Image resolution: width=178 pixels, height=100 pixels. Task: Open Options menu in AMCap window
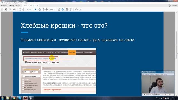(x=152, y=74)
